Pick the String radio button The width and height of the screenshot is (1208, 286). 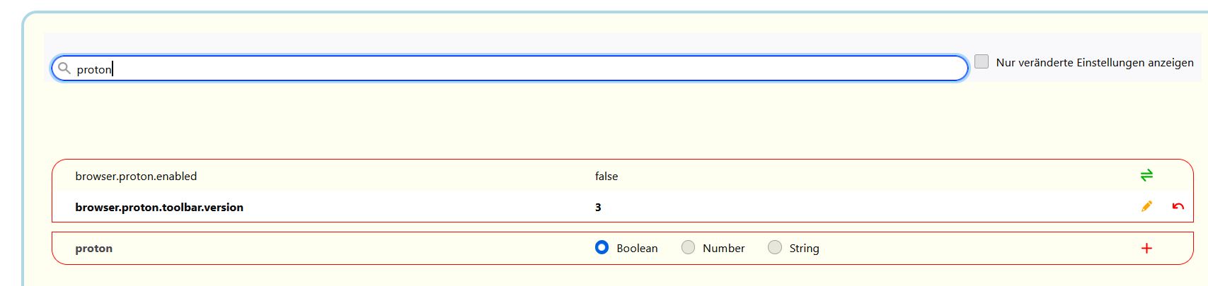(x=775, y=247)
